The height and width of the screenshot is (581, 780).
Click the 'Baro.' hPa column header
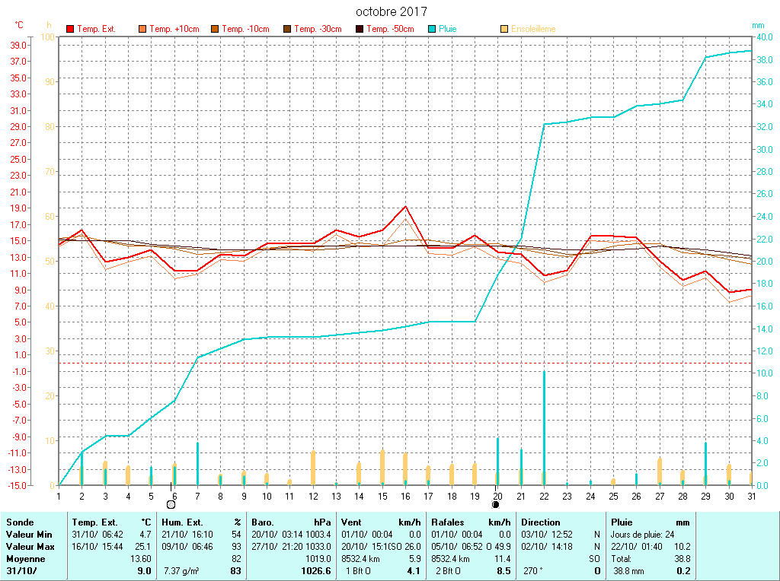point(263,522)
